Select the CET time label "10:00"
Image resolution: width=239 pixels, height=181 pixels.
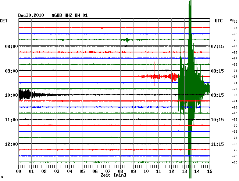11,95
